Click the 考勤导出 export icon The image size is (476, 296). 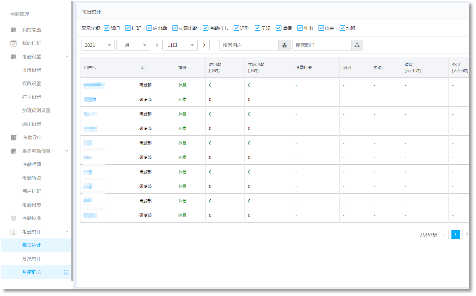pos(13,137)
